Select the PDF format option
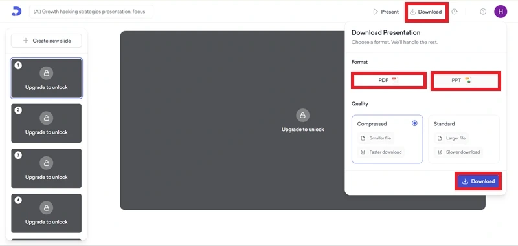The height and width of the screenshot is (246, 518). pos(388,81)
